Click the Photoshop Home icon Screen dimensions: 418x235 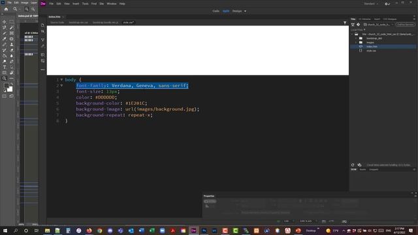(6, 9)
